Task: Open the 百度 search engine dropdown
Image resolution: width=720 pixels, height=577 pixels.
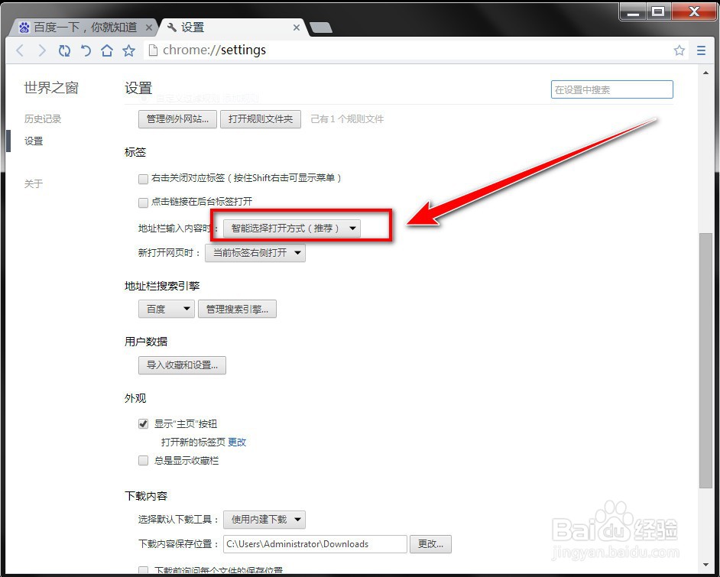Action: tap(166, 309)
